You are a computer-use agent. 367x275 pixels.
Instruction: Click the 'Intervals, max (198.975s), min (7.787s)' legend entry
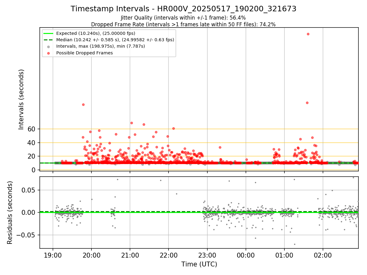click(101, 46)
